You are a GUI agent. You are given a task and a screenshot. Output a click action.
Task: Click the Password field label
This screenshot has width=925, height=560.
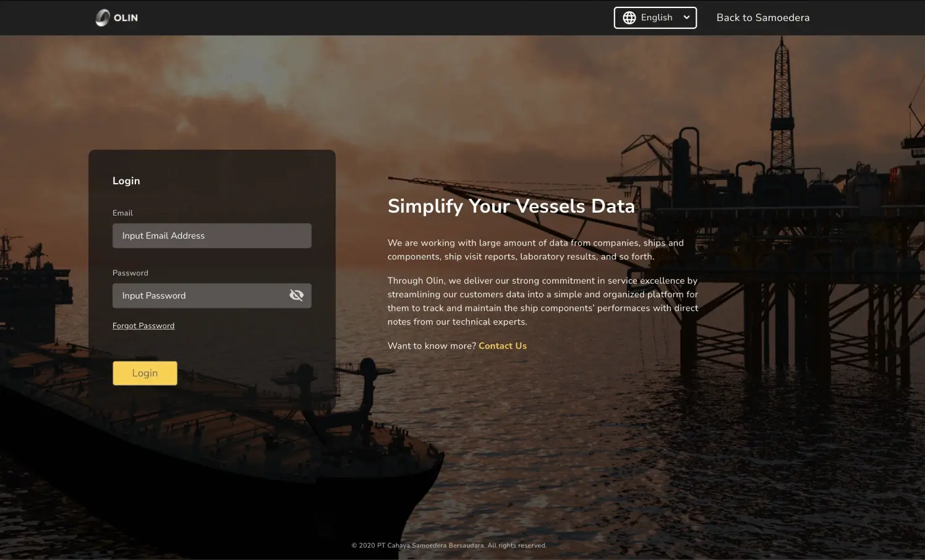130,273
